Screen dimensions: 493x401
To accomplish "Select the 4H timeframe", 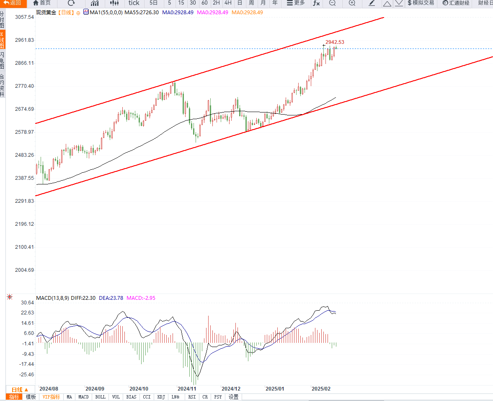I will 228,3.
